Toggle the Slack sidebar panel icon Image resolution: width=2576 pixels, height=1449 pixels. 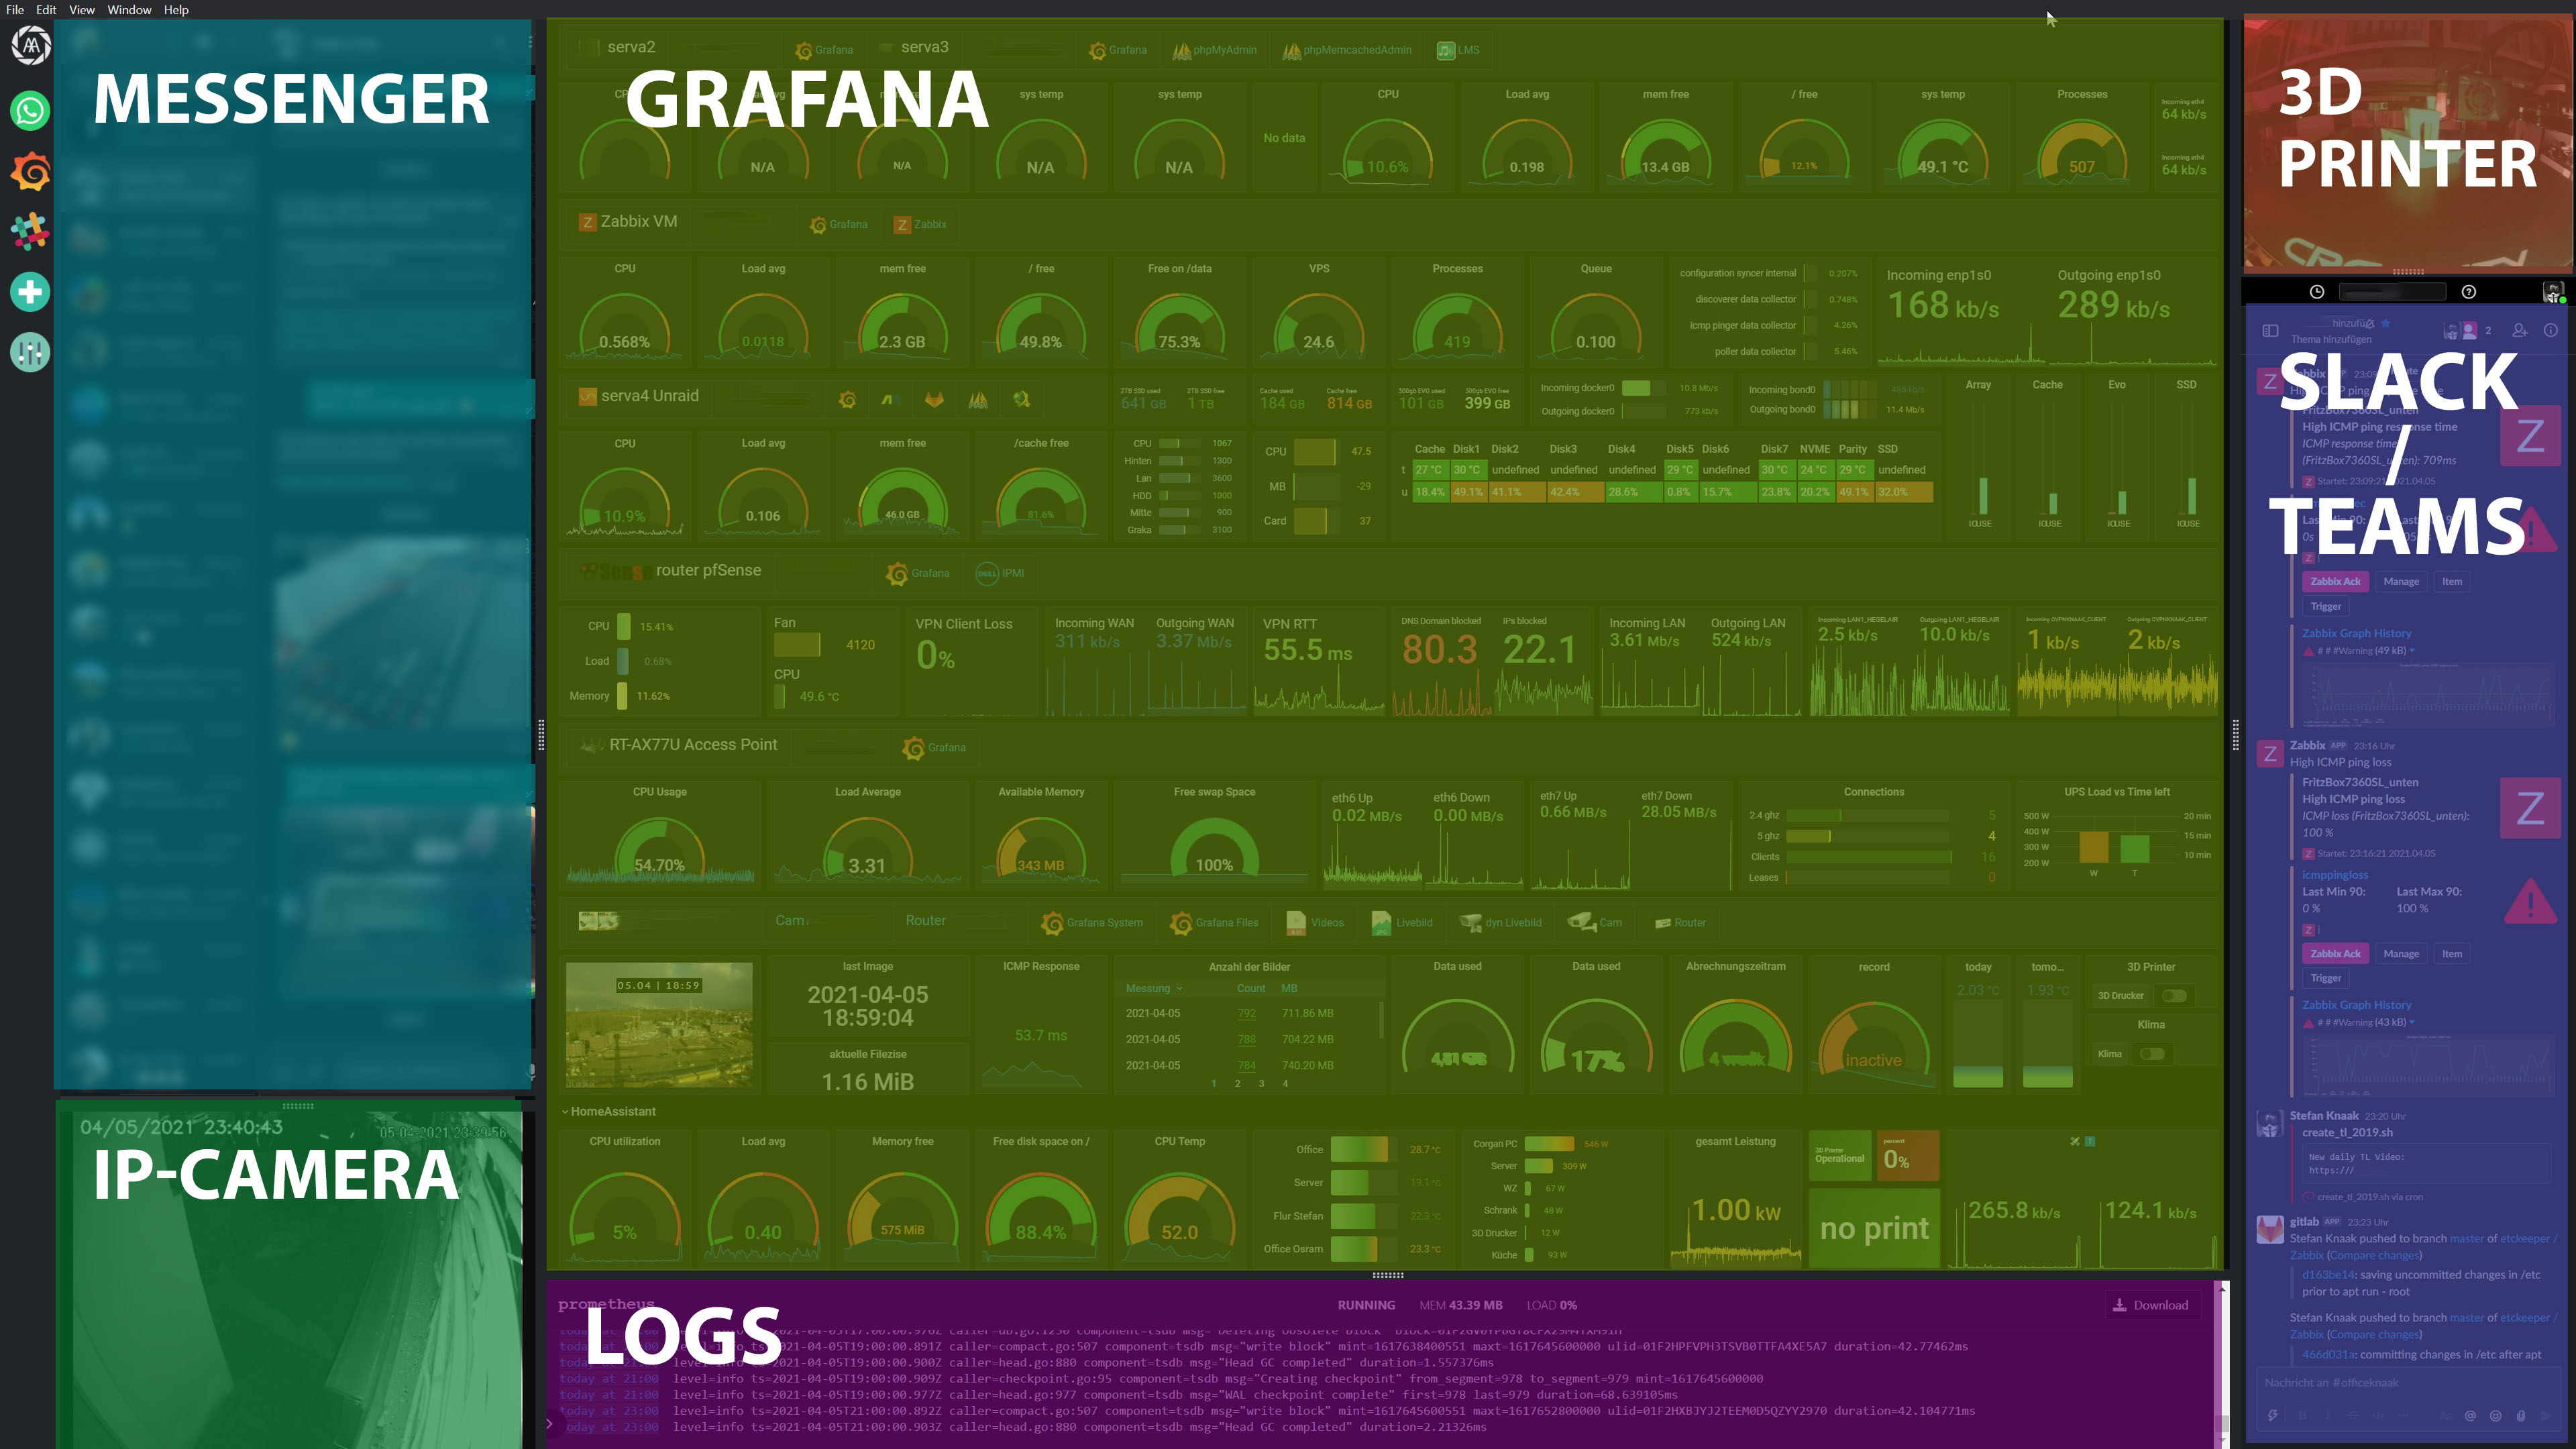[2270, 330]
